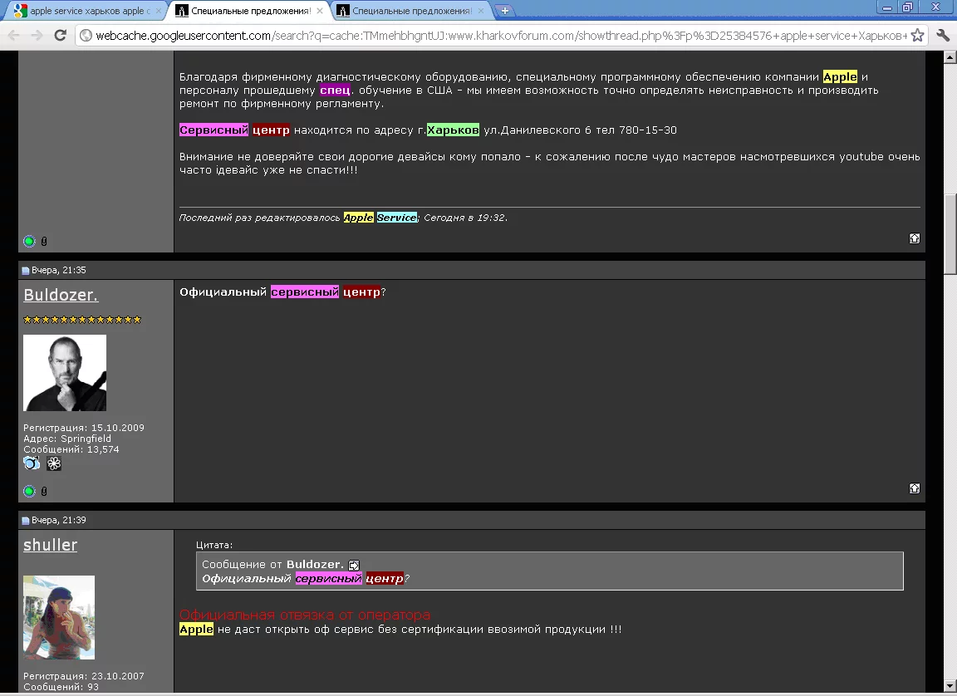Click 'Сегодня в 19:32' edit note
Screen dimensions: 957x696
pos(465,217)
